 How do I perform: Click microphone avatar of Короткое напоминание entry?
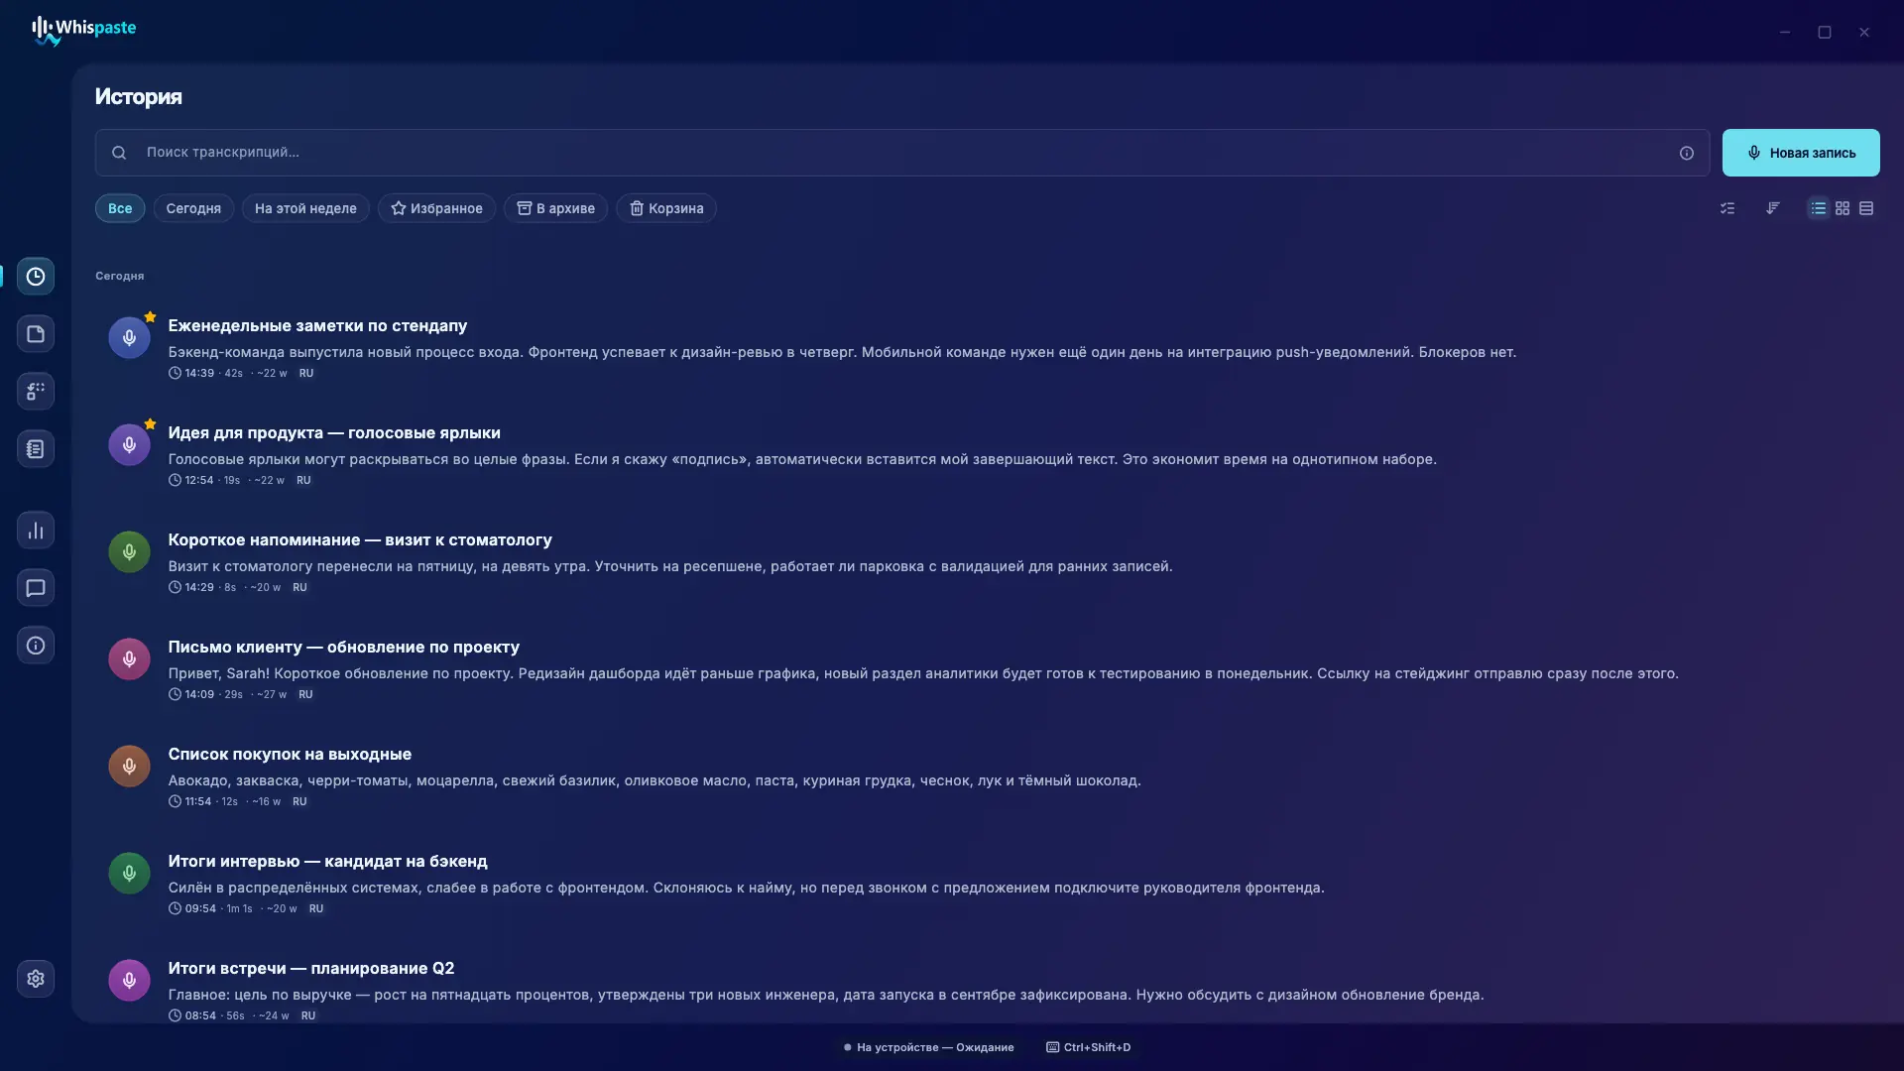pos(129,552)
